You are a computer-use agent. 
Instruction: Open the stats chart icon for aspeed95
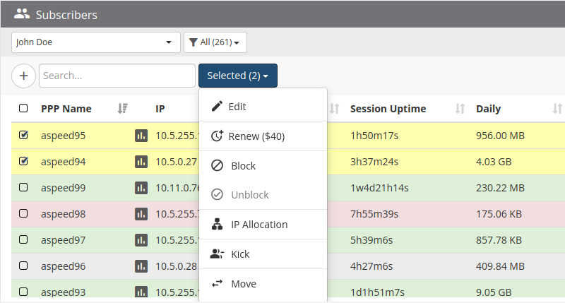pos(141,136)
